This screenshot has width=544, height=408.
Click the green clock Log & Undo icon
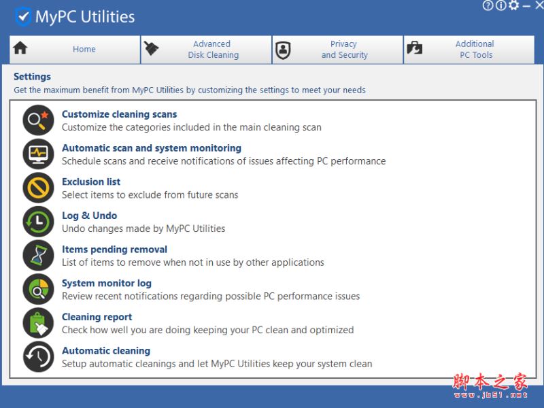point(39,222)
